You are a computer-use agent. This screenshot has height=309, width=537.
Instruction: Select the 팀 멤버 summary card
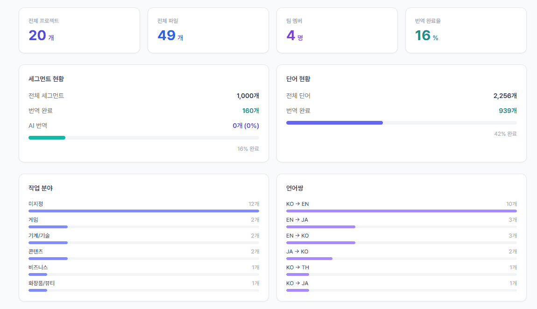(x=337, y=30)
